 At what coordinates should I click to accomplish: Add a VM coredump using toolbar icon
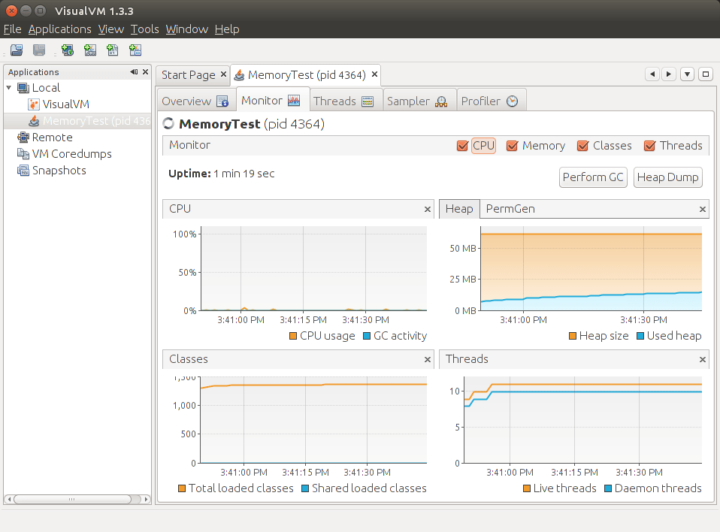coord(113,50)
